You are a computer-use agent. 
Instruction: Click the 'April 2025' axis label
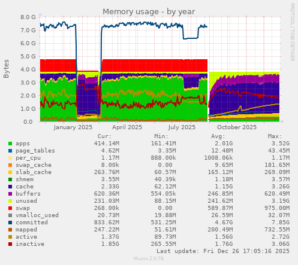pyautogui.click(x=127, y=127)
